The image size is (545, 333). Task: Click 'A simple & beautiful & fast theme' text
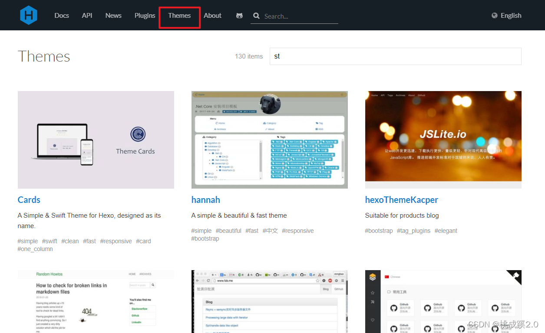point(239,215)
